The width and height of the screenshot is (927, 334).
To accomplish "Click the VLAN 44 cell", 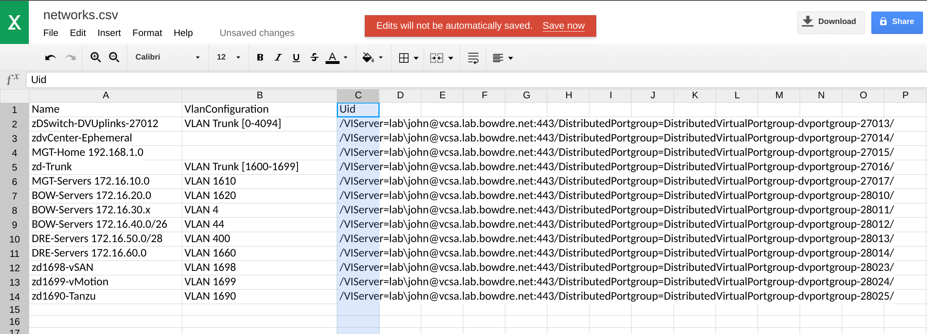I will pos(259,225).
